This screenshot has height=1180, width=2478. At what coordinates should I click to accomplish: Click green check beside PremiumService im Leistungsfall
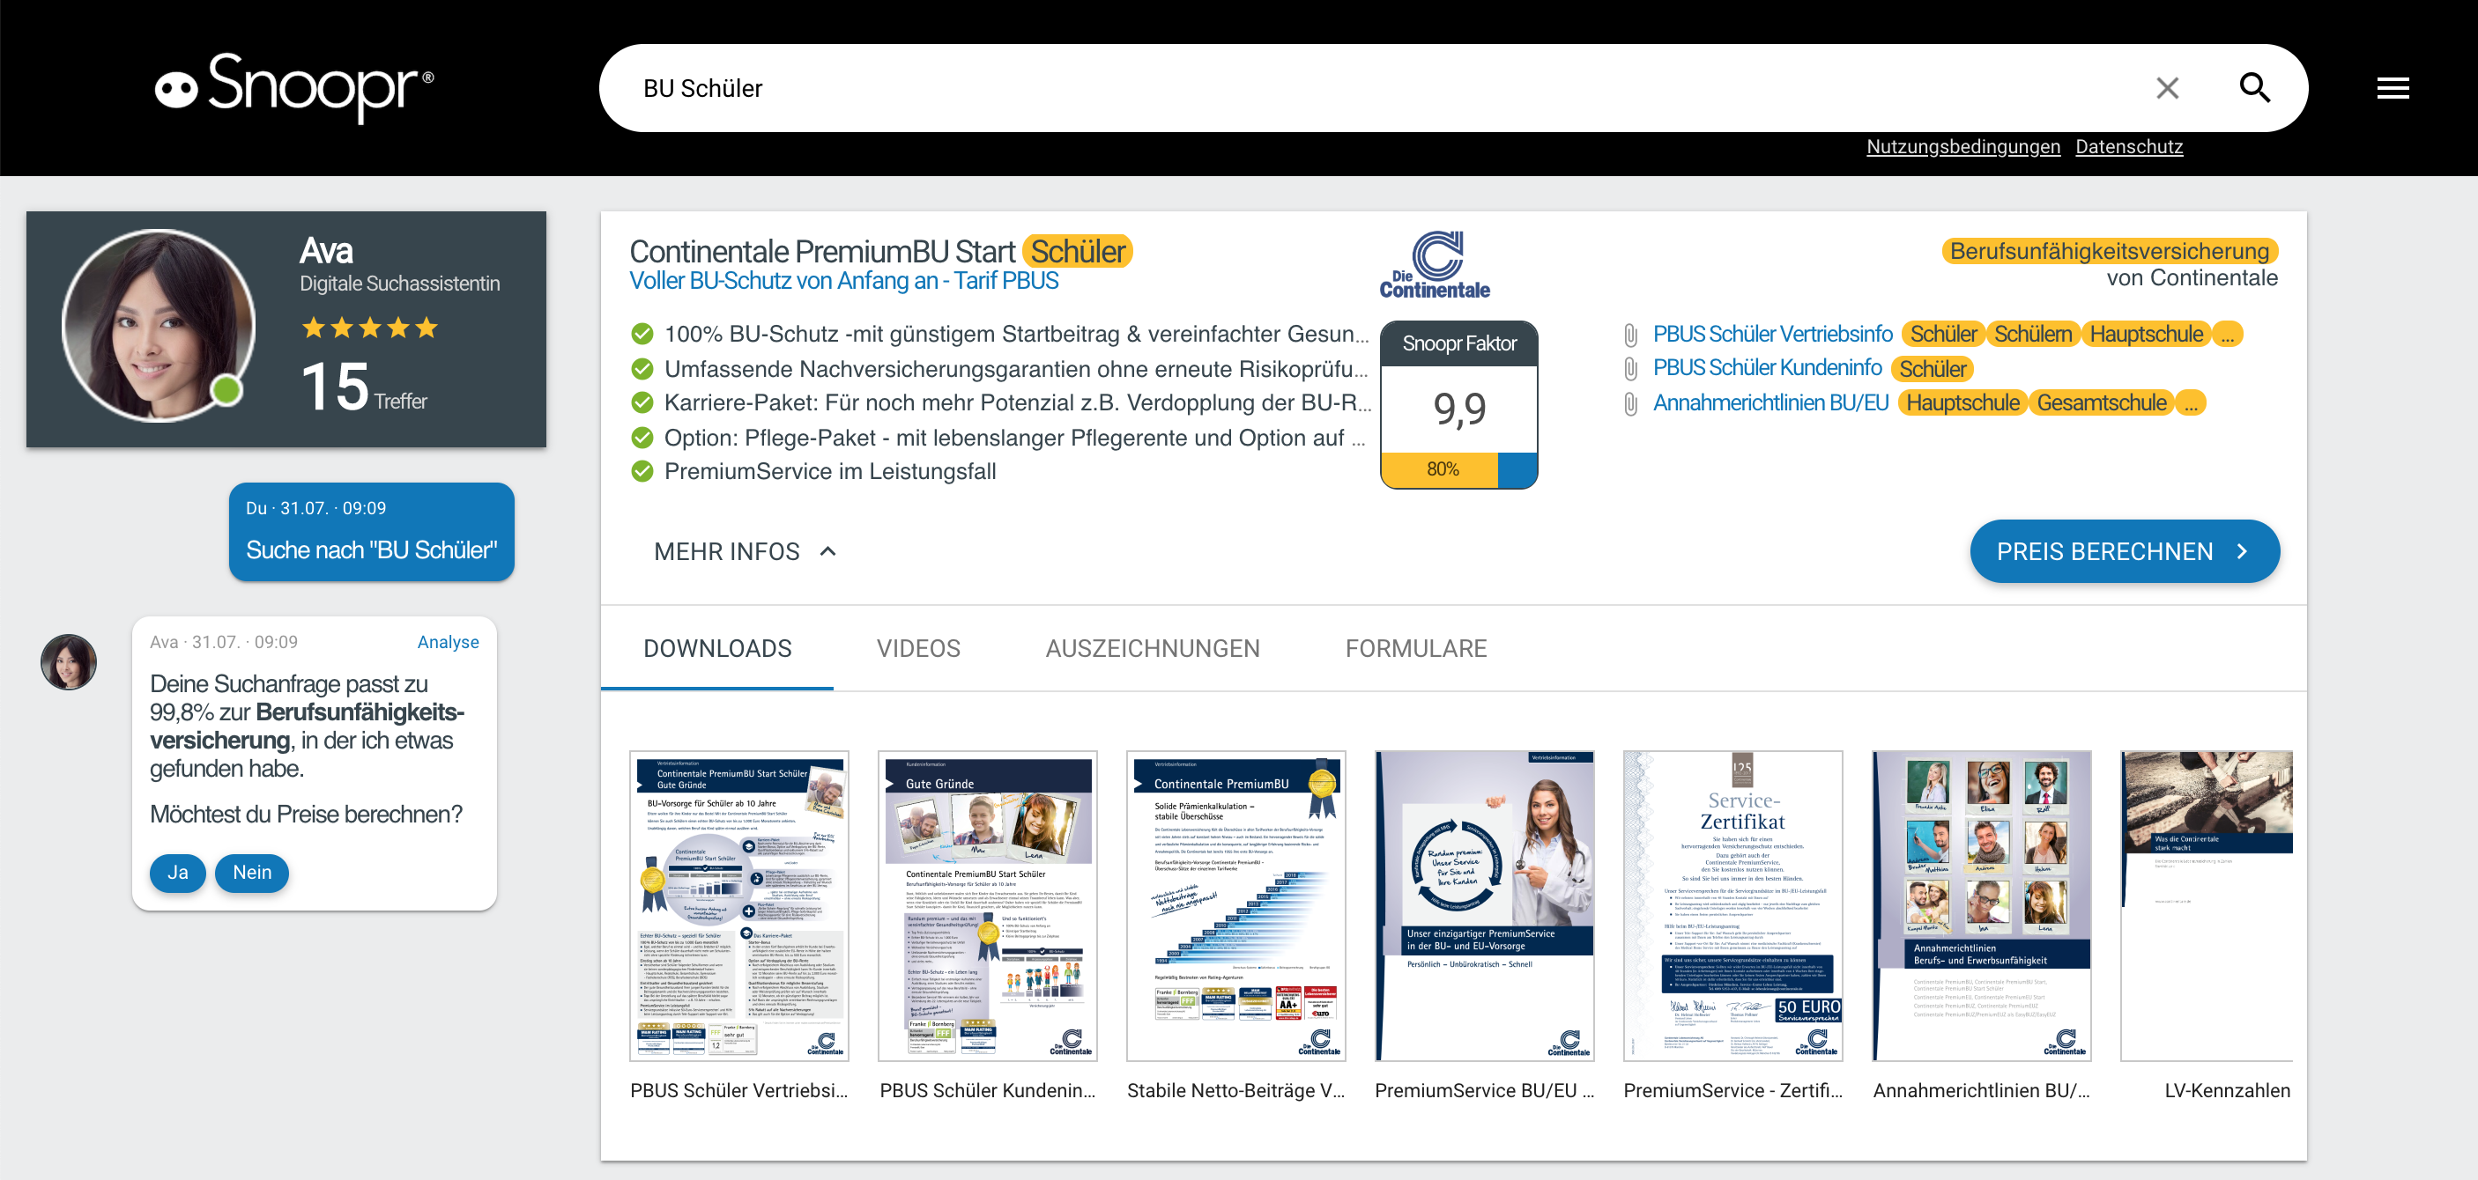[642, 472]
